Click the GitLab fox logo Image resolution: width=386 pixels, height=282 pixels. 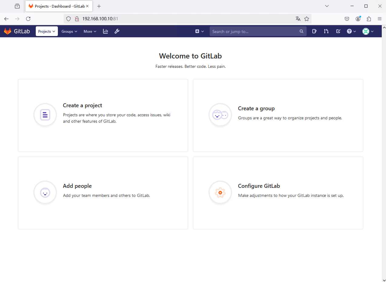tap(8, 31)
